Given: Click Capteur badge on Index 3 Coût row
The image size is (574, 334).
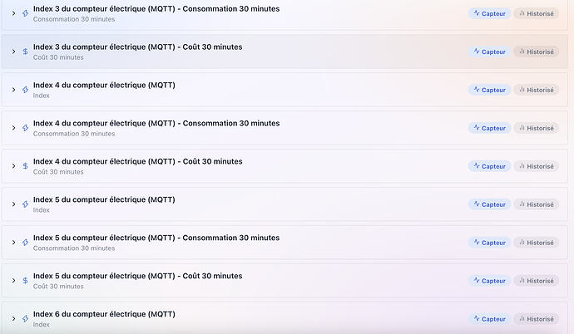Looking at the screenshot, I should (x=489, y=52).
